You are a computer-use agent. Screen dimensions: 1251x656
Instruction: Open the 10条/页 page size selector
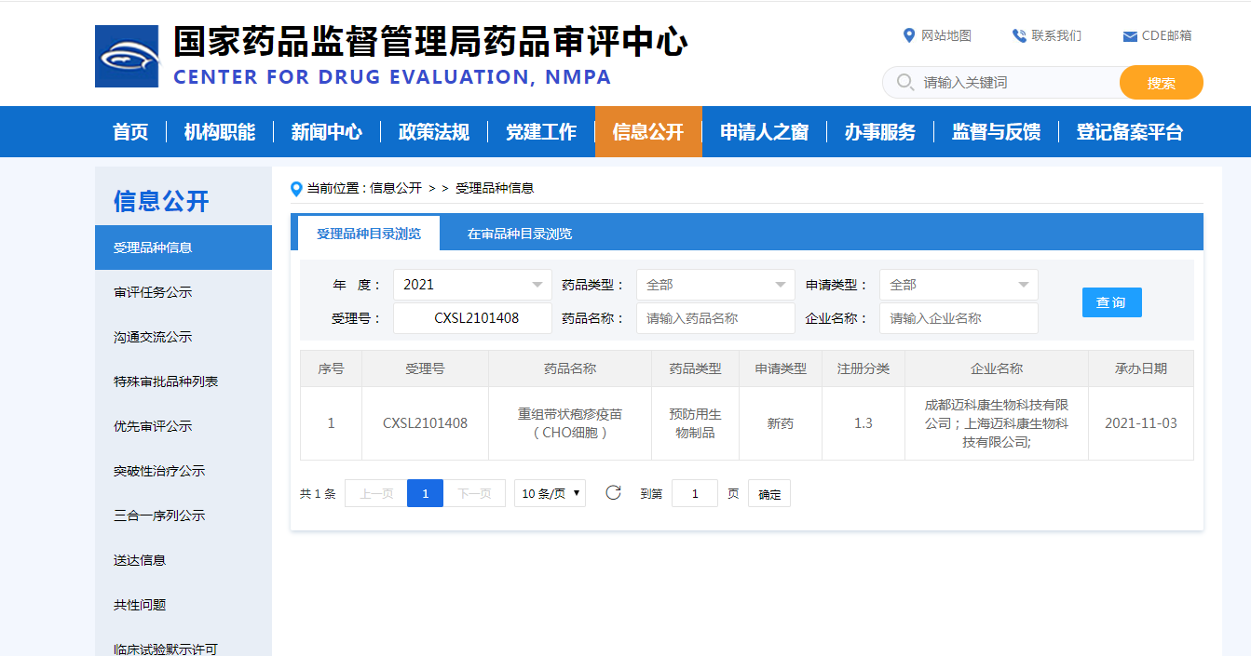click(x=550, y=493)
